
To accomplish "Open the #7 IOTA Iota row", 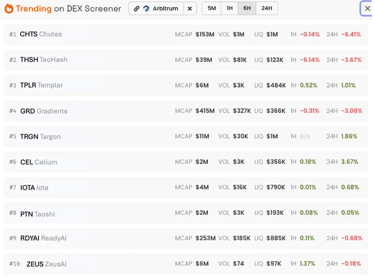I will [x=186, y=187].
